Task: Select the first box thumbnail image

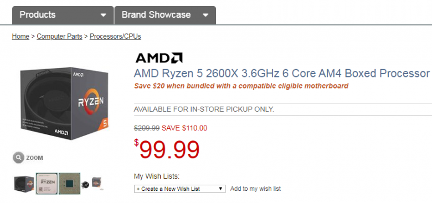Action: pyautogui.click(x=24, y=184)
